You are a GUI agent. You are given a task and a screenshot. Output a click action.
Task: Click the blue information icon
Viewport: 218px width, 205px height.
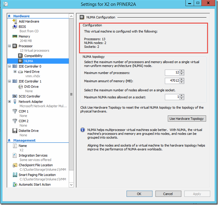[x=83, y=130]
